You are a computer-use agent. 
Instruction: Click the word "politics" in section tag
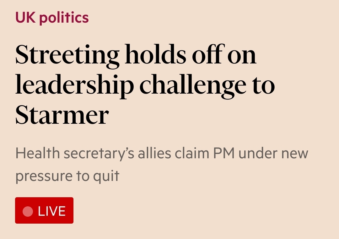(64, 18)
